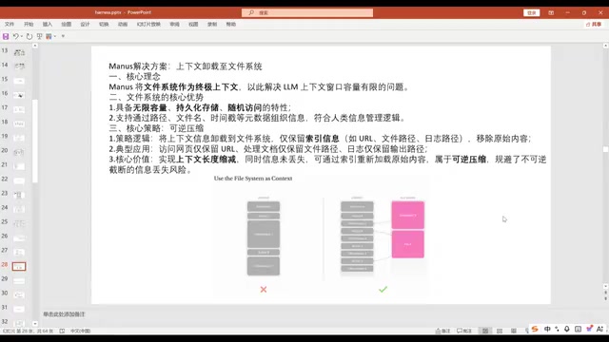Viewport: 609px width, 342px height.
Task: Click the search box in title bar
Action: [x=307, y=12]
